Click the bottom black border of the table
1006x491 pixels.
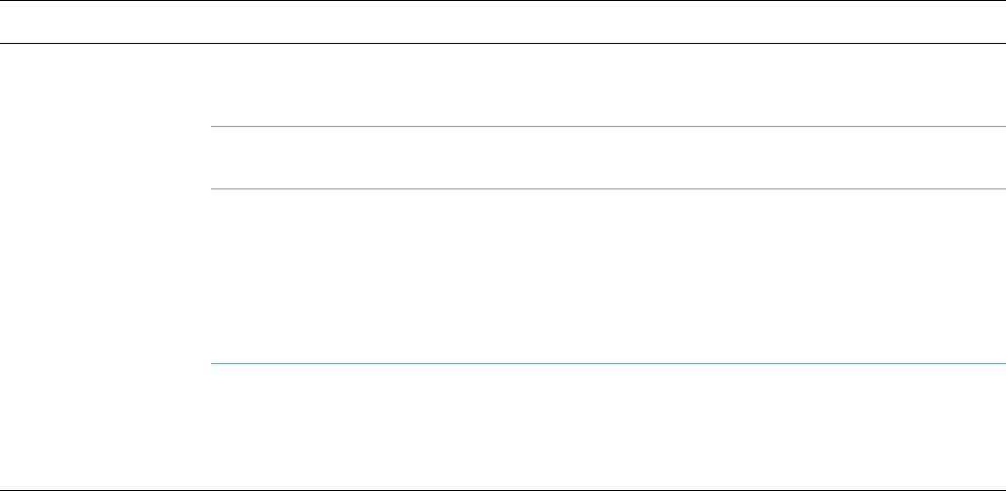(503, 487)
